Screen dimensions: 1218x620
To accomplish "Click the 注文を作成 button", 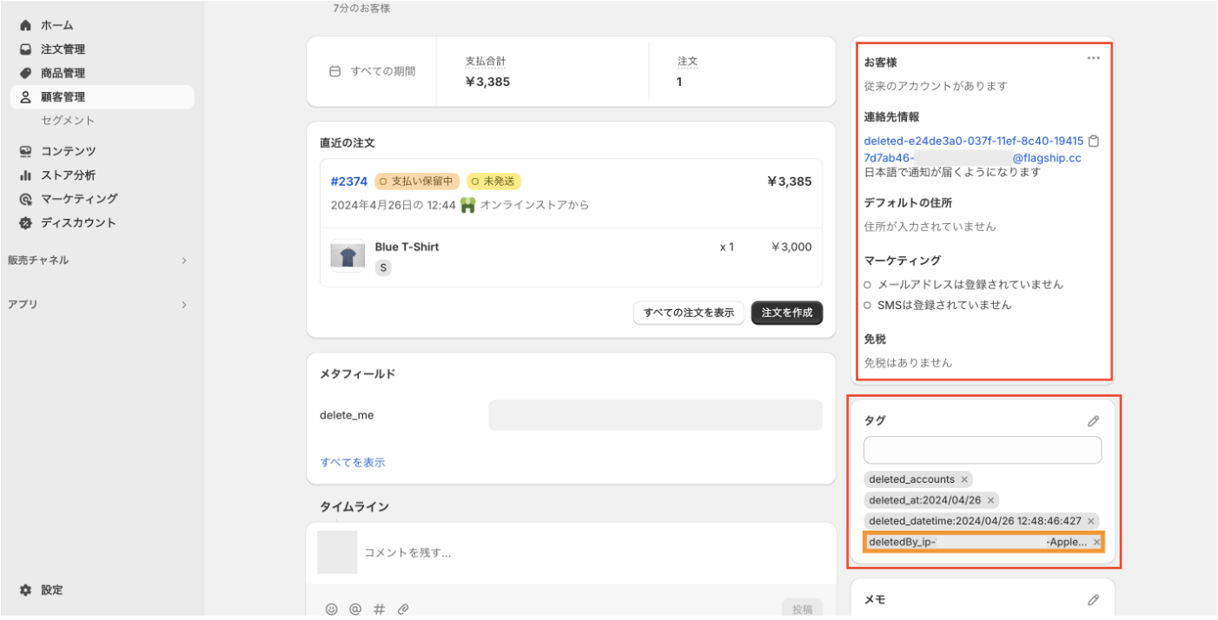I will tap(787, 313).
